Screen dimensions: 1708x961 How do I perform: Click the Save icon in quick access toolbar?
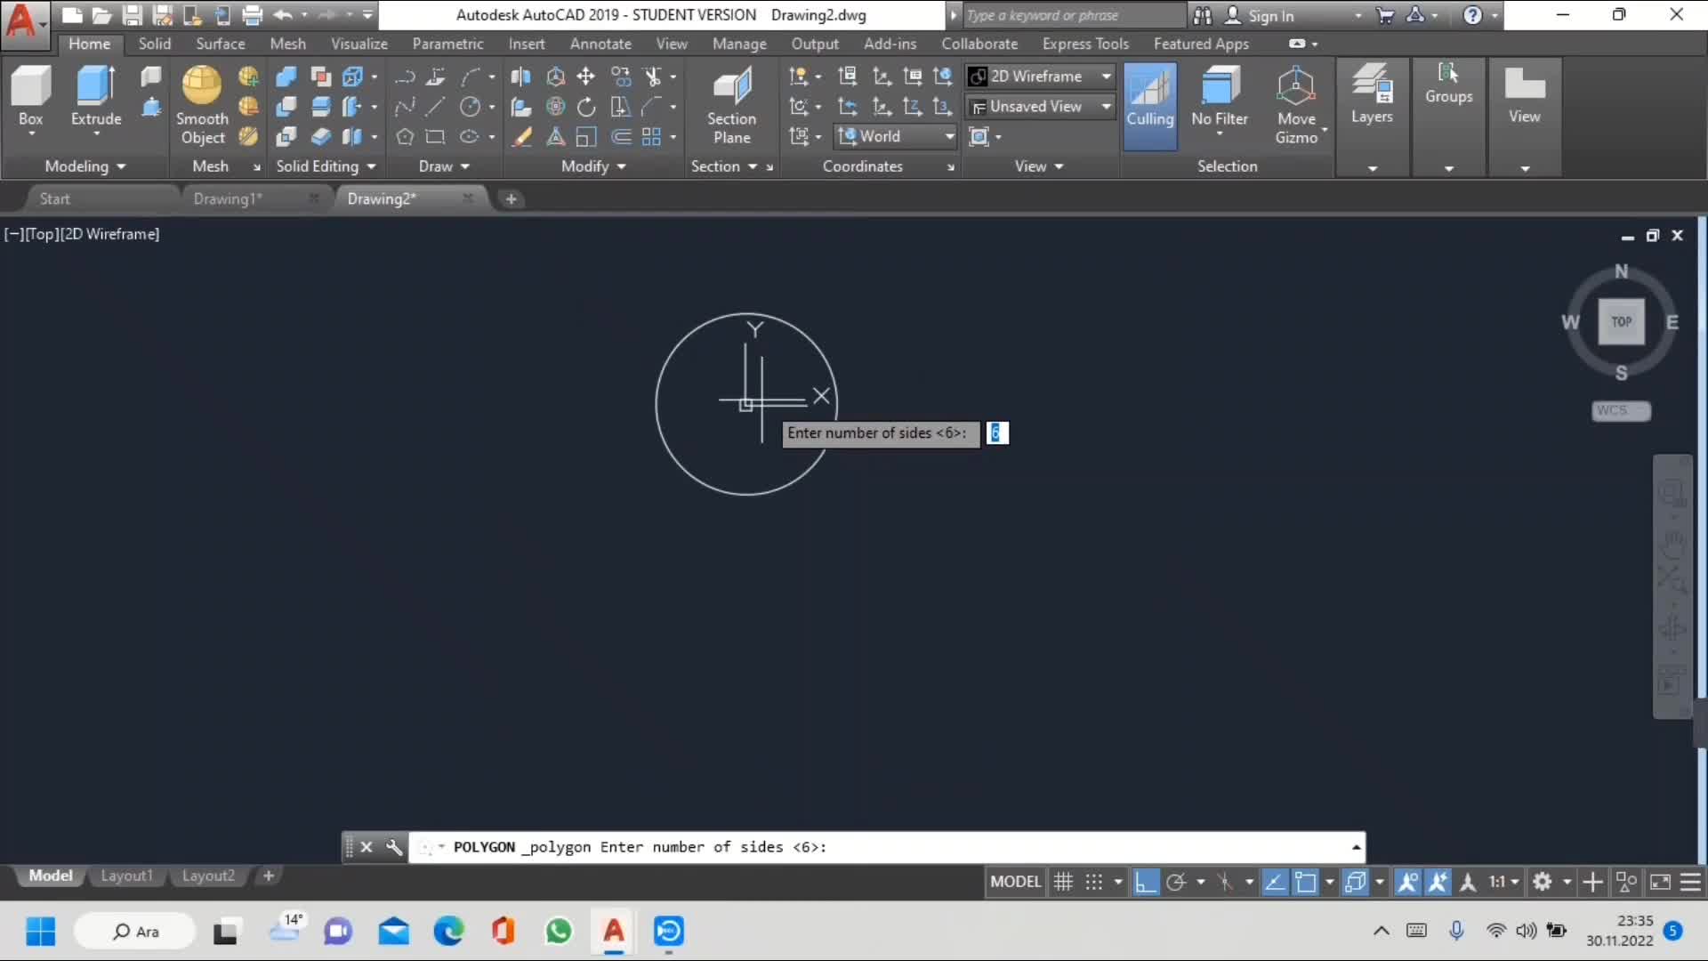click(x=132, y=15)
